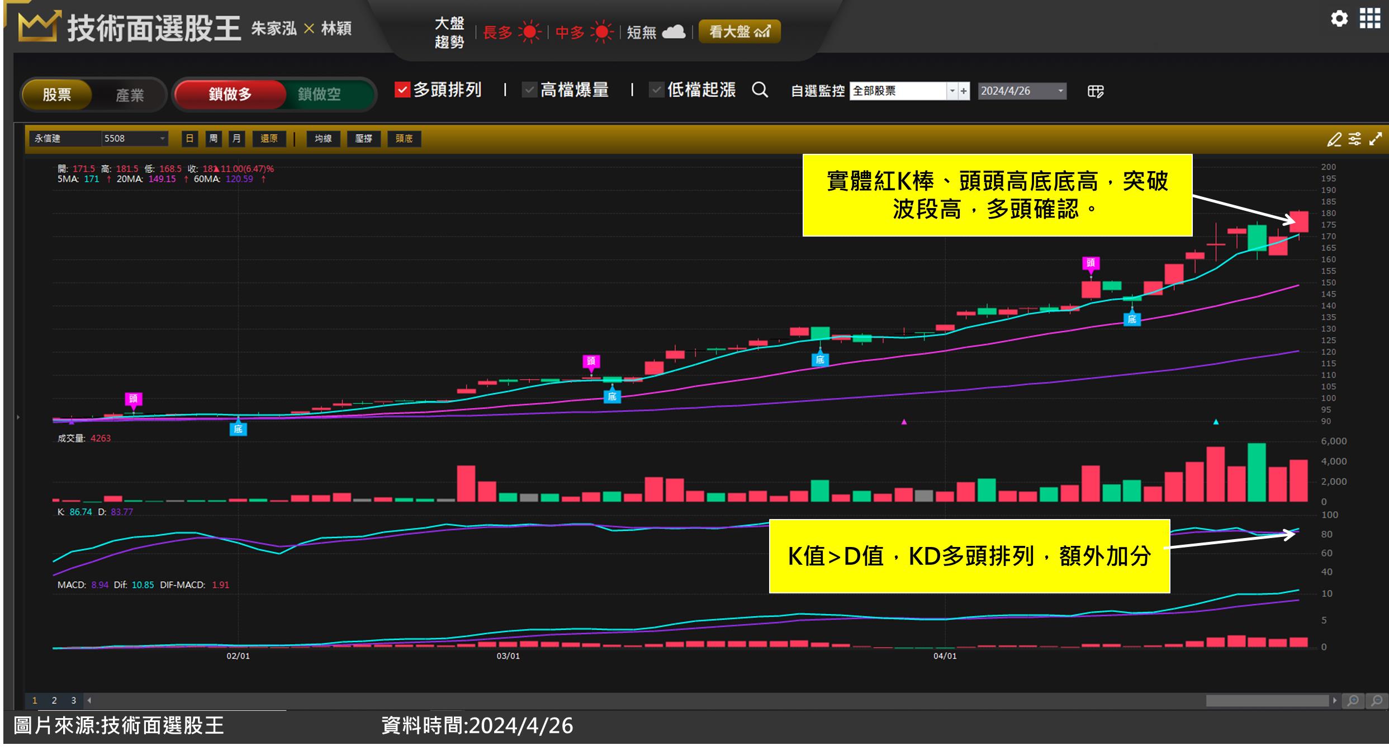
Task: Open the 全部股票 watchlist dropdown
Action: pos(952,91)
